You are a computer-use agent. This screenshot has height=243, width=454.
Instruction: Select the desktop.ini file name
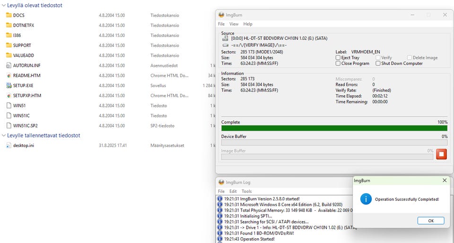[x=24, y=145]
